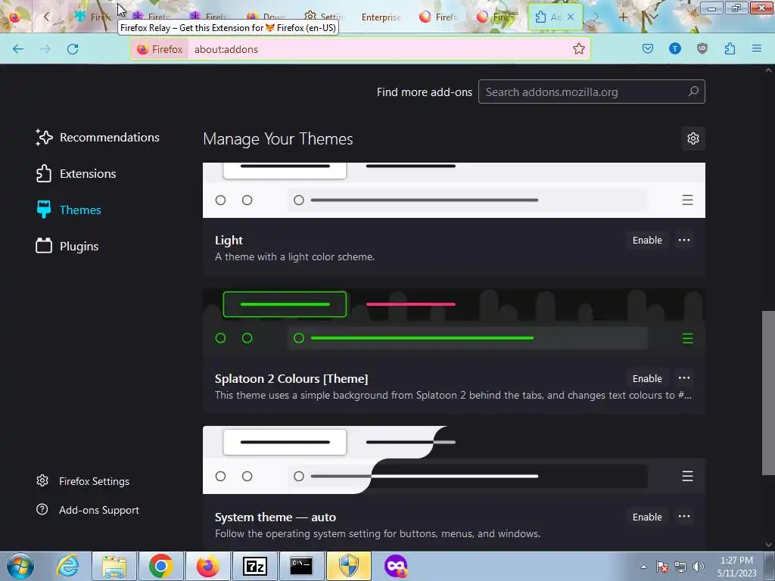
Task: Click the magnifier icon in add-ons search
Action: pyautogui.click(x=693, y=92)
